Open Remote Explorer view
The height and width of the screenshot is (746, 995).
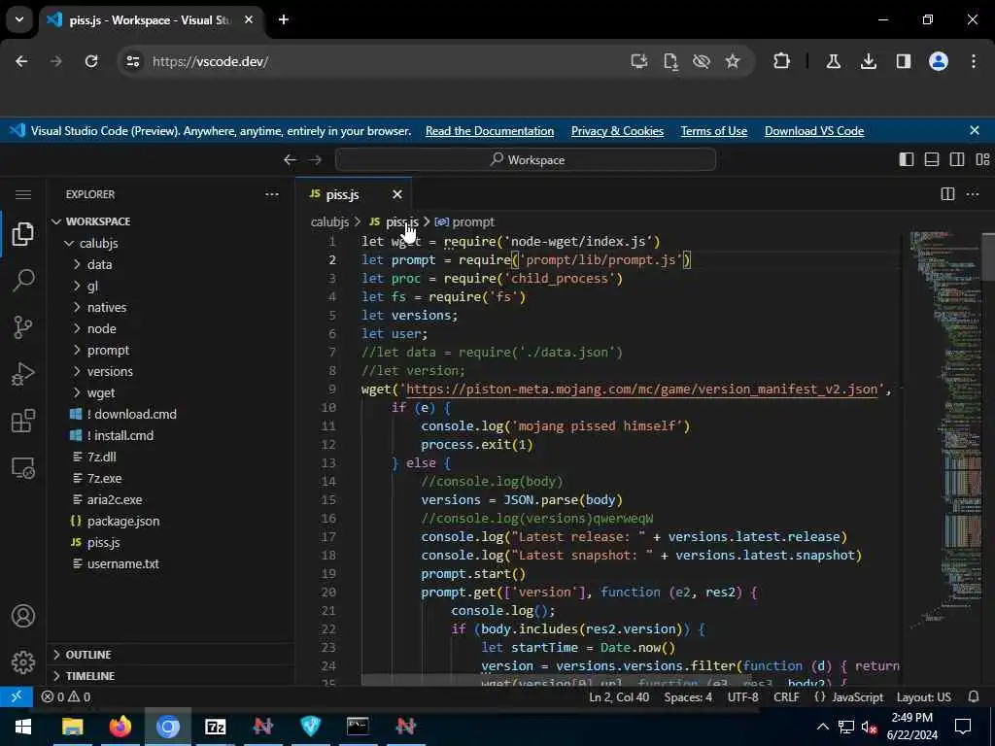click(23, 468)
